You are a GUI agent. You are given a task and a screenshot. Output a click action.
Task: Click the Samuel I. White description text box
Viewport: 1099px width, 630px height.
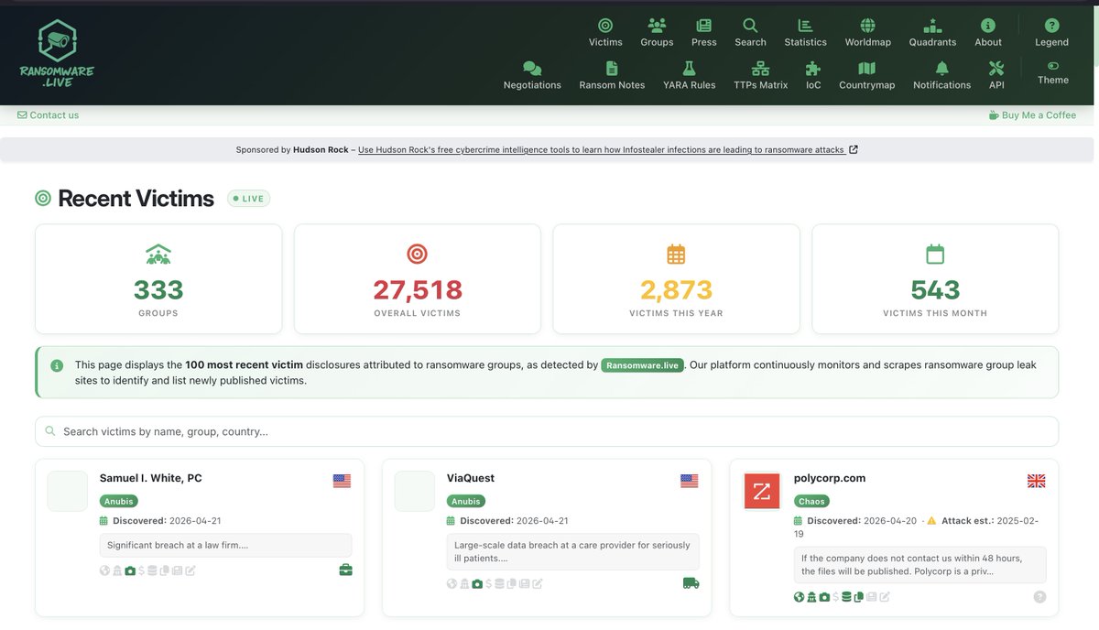225,545
